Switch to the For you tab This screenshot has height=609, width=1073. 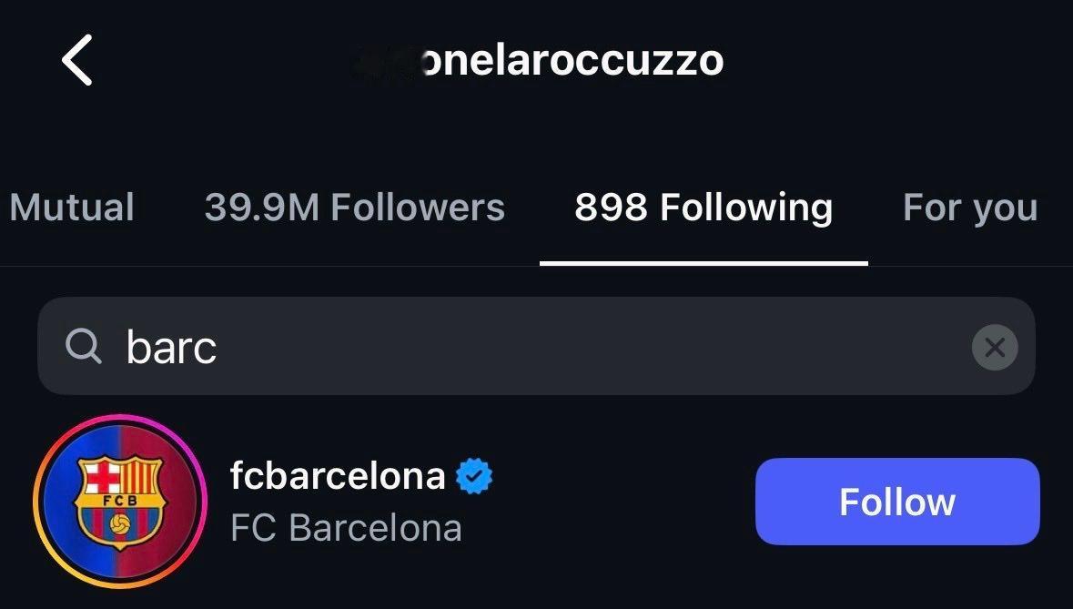[970, 208]
